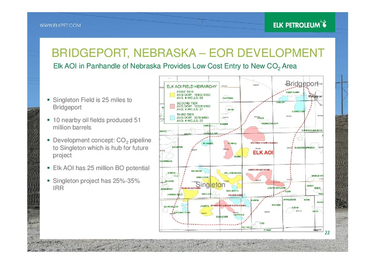Click the 'SCHMOELLER' field label
Viewport: 375px width, 264px height.
point(171,207)
